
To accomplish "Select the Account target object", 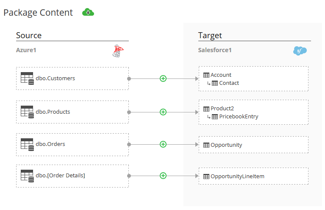I will pos(221,75).
